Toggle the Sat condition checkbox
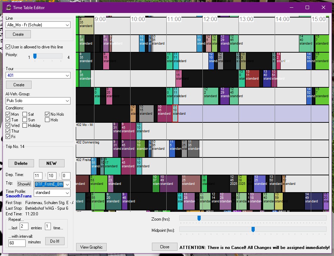This screenshot has height=256, width=334. (25, 114)
